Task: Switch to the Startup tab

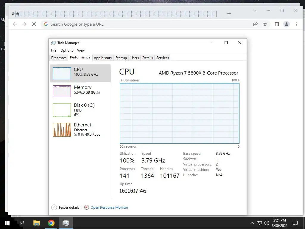Action: 121,58
